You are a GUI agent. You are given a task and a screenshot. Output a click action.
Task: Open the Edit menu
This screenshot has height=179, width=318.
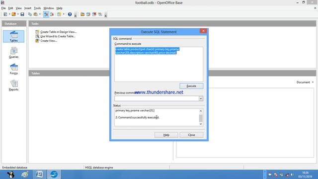click(10, 8)
